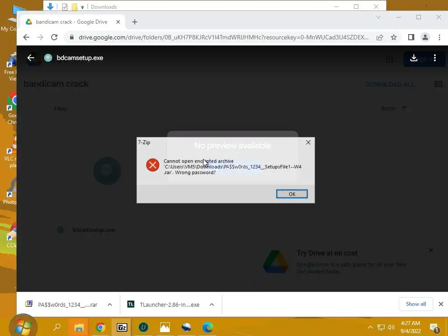
Task: Click the address bar URL field
Action: click(x=224, y=37)
